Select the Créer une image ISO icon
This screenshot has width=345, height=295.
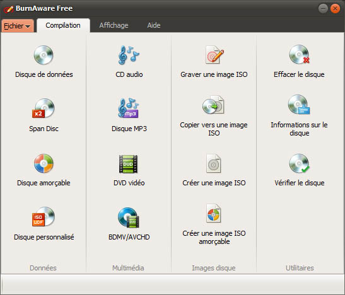point(213,163)
